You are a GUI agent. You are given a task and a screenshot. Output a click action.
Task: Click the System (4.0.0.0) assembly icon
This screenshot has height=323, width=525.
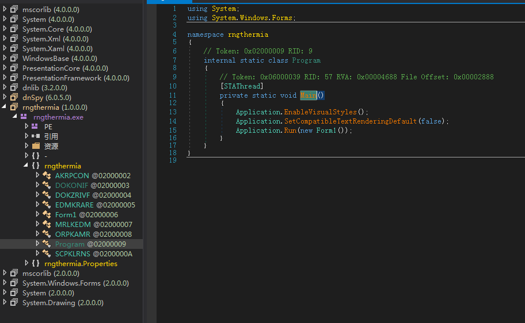(x=14, y=19)
